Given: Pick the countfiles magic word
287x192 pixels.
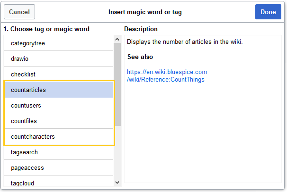Looking at the screenshot, I should (x=59, y=121).
